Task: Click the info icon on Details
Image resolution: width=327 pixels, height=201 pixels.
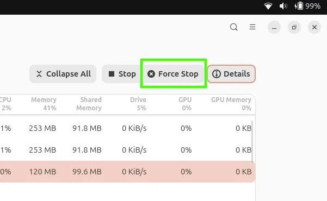Action: (216, 74)
